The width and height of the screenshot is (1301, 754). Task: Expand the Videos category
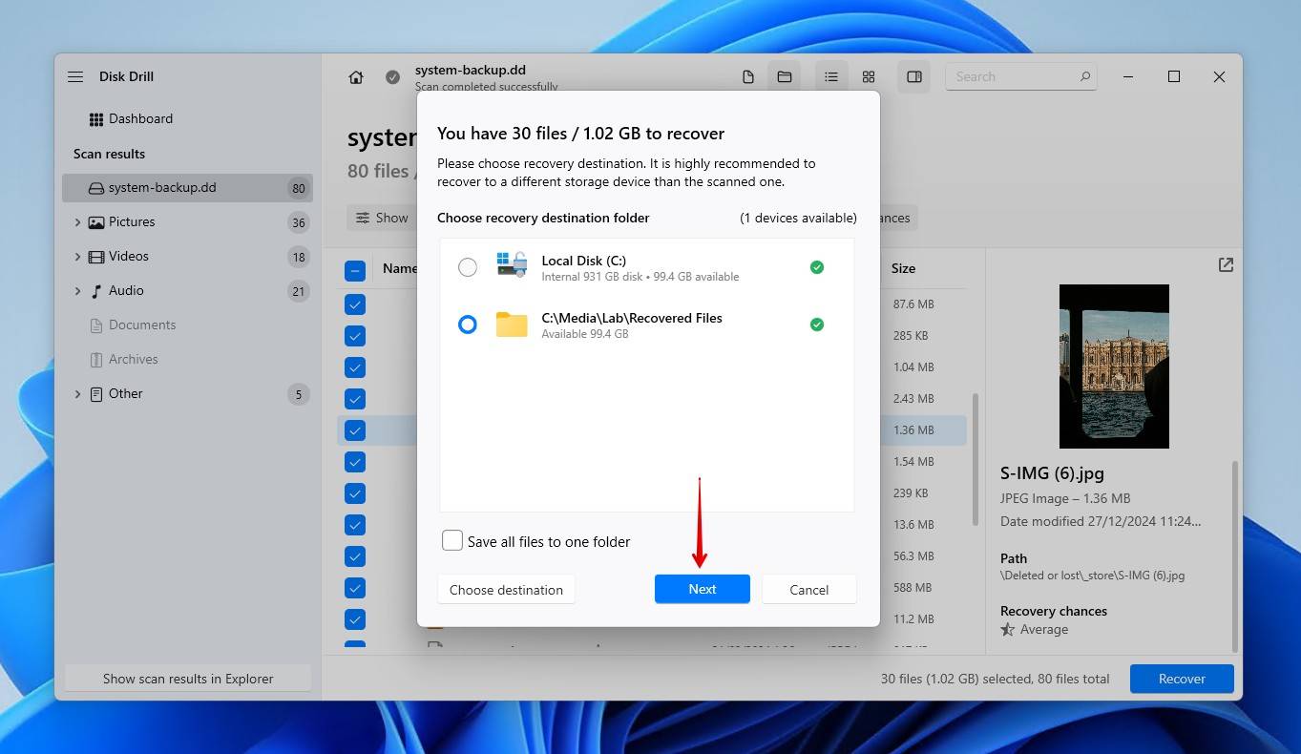(77, 256)
